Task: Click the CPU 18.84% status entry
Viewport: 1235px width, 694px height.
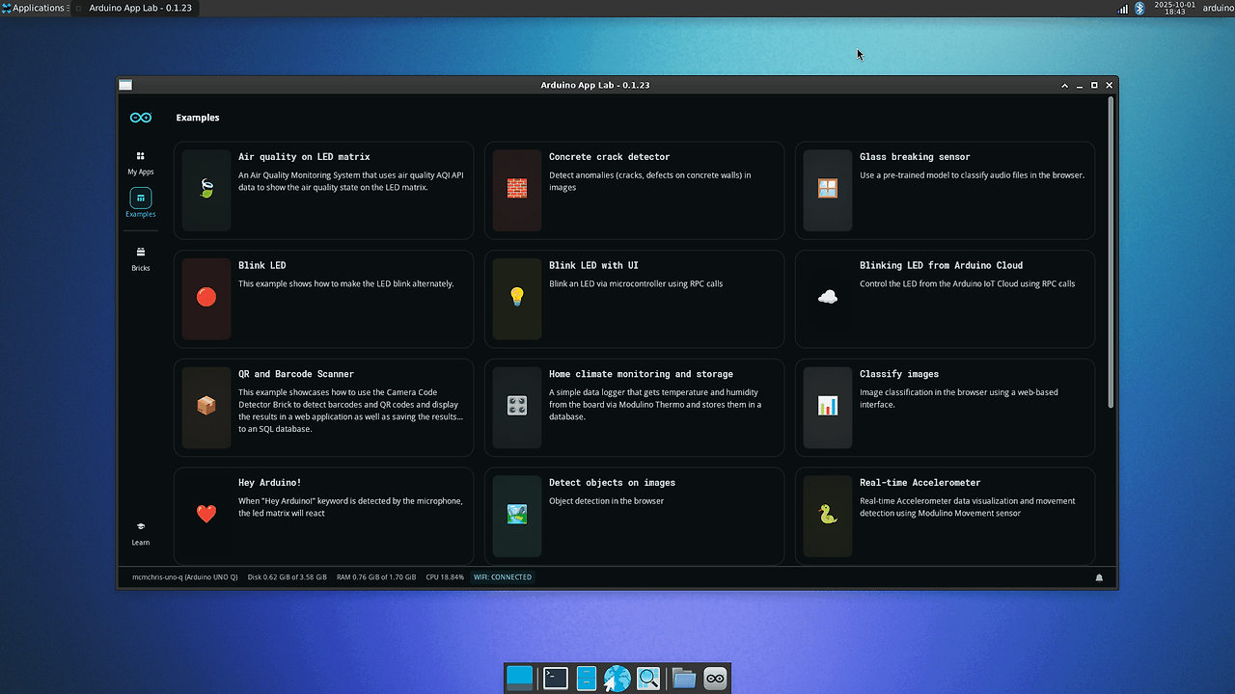Action: click(x=445, y=577)
